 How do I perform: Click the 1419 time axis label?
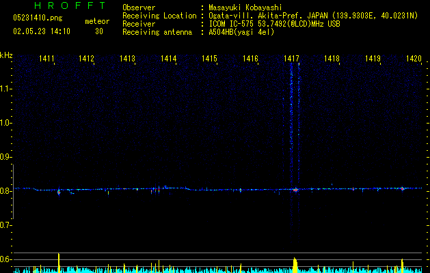tap(373, 59)
